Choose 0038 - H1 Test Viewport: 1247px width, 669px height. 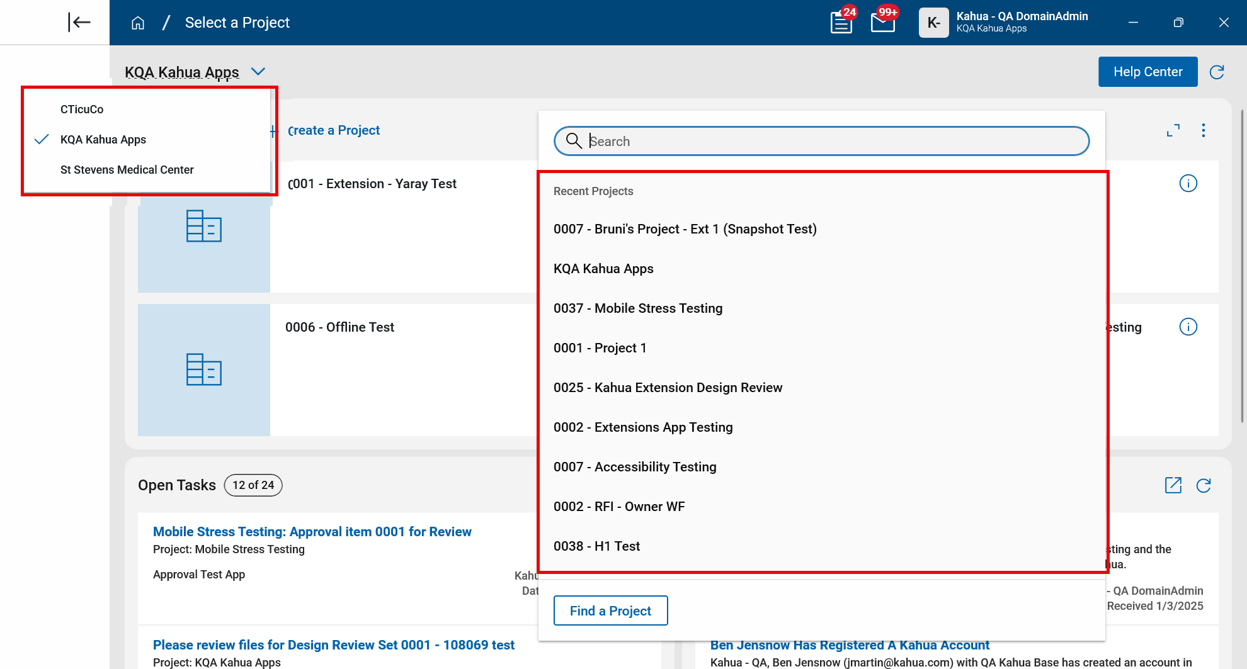(821, 546)
